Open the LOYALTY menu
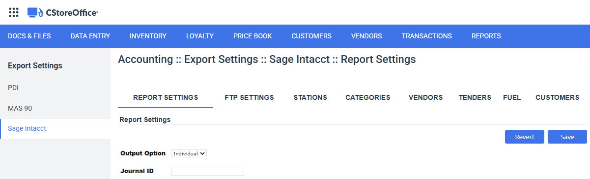The width and height of the screenshot is (590, 179). (x=200, y=36)
